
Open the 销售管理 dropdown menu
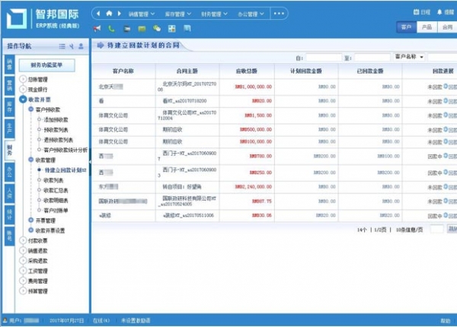coord(142,14)
